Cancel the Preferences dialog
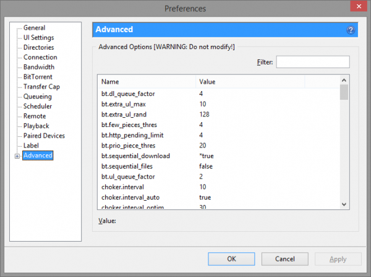Screen dimensions: 371x277 (284, 259)
